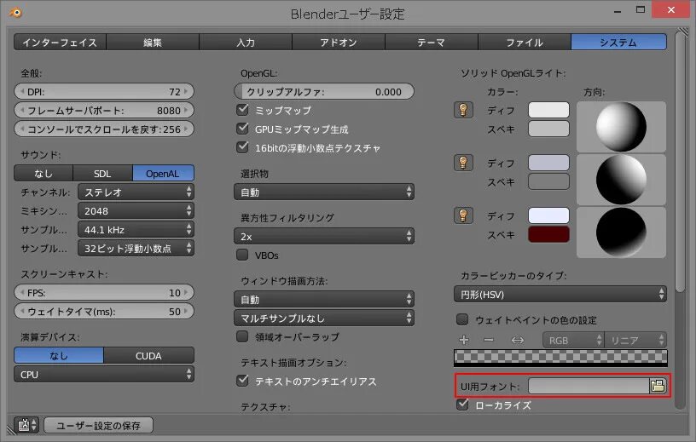This screenshot has width=696, height=442.
Task: Select SDL sound device
Action: tap(102, 174)
